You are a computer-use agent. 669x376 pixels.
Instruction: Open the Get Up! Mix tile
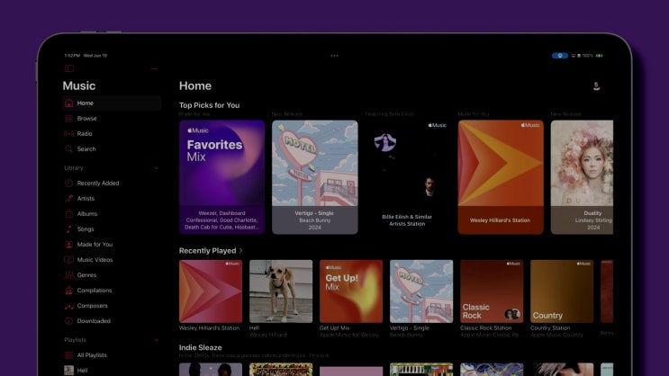pos(351,291)
